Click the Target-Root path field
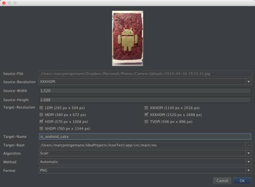255x187 pixels. [142, 145]
